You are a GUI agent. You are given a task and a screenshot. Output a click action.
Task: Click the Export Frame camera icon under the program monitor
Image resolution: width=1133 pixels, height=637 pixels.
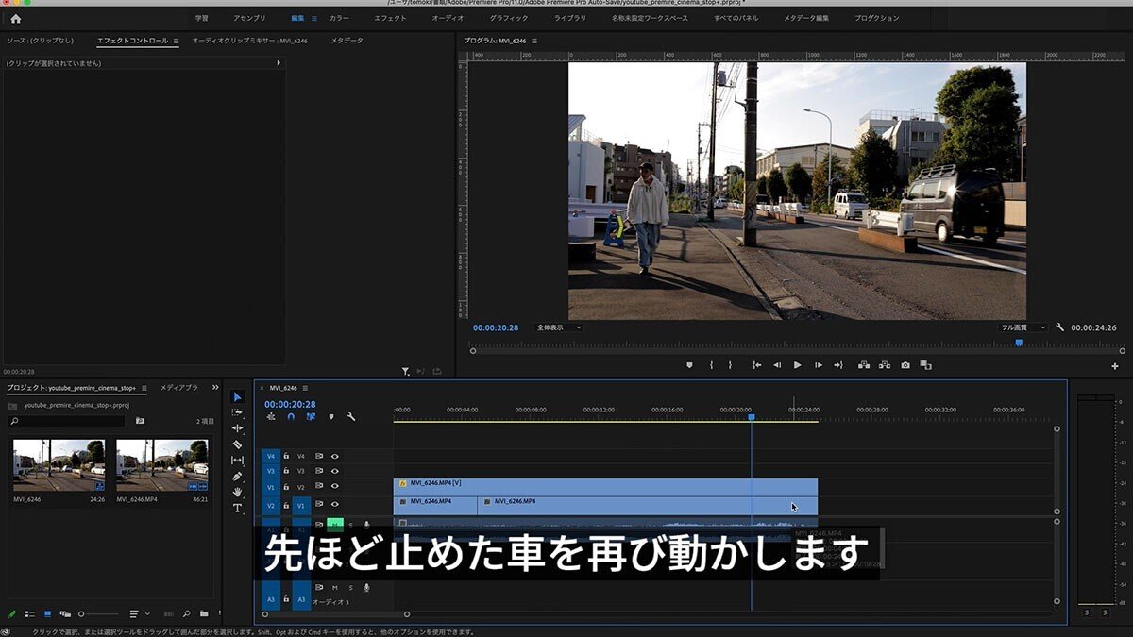point(905,363)
